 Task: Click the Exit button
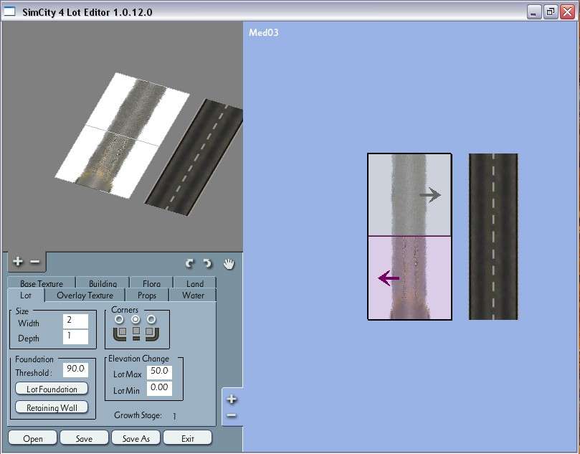188,438
